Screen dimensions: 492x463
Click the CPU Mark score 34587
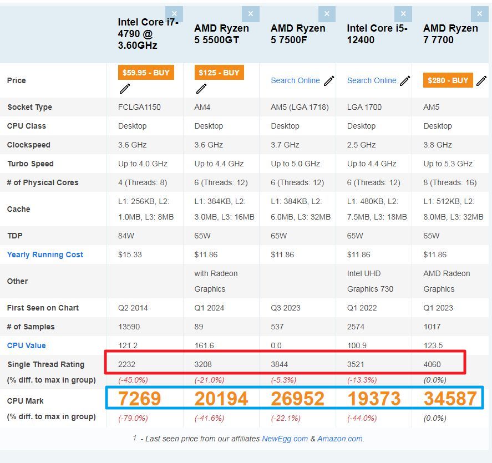(x=450, y=398)
